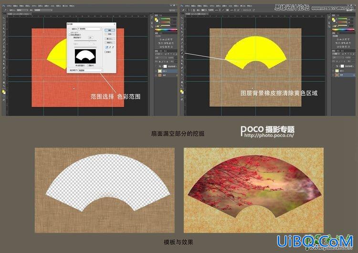Open the sample layers dropdown in left options bar
The width and height of the screenshot is (358, 253).
[x=43, y=11]
